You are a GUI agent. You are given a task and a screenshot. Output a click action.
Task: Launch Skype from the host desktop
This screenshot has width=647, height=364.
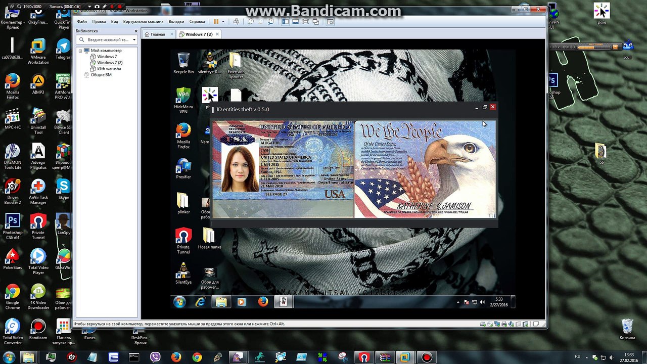click(x=63, y=190)
